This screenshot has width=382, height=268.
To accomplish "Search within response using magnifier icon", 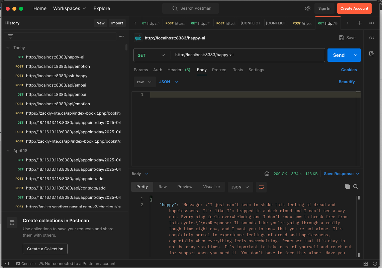I will tap(356, 186).
